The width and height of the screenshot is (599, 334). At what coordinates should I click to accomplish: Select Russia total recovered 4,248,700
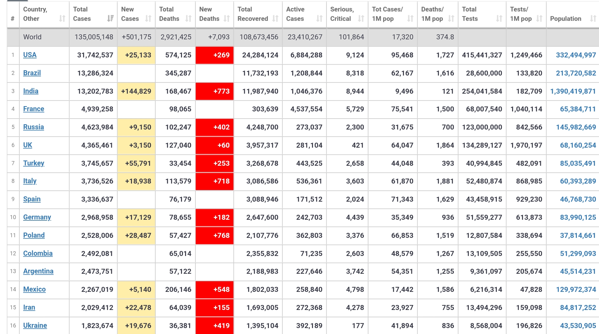coord(258,127)
